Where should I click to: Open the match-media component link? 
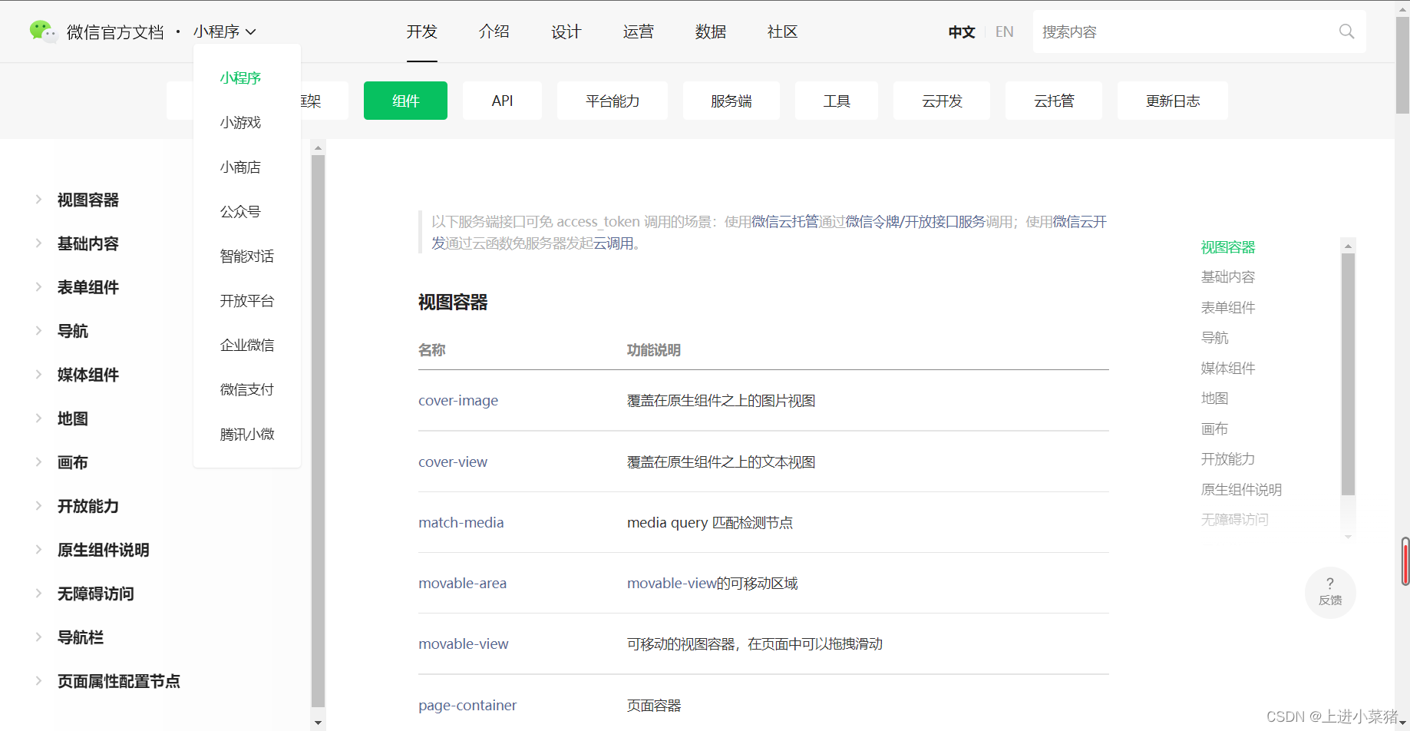click(x=461, y=522)
